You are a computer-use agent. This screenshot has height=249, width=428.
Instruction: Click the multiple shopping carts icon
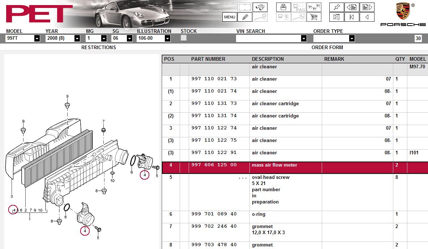click(314, 7)
